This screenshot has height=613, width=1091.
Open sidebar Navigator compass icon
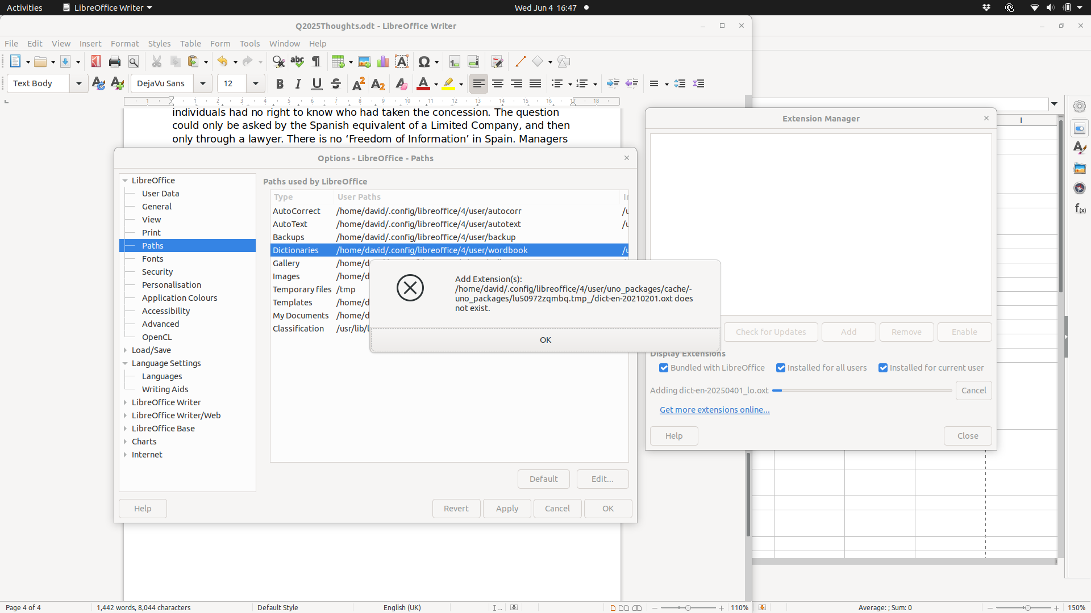pos(1080,188)
